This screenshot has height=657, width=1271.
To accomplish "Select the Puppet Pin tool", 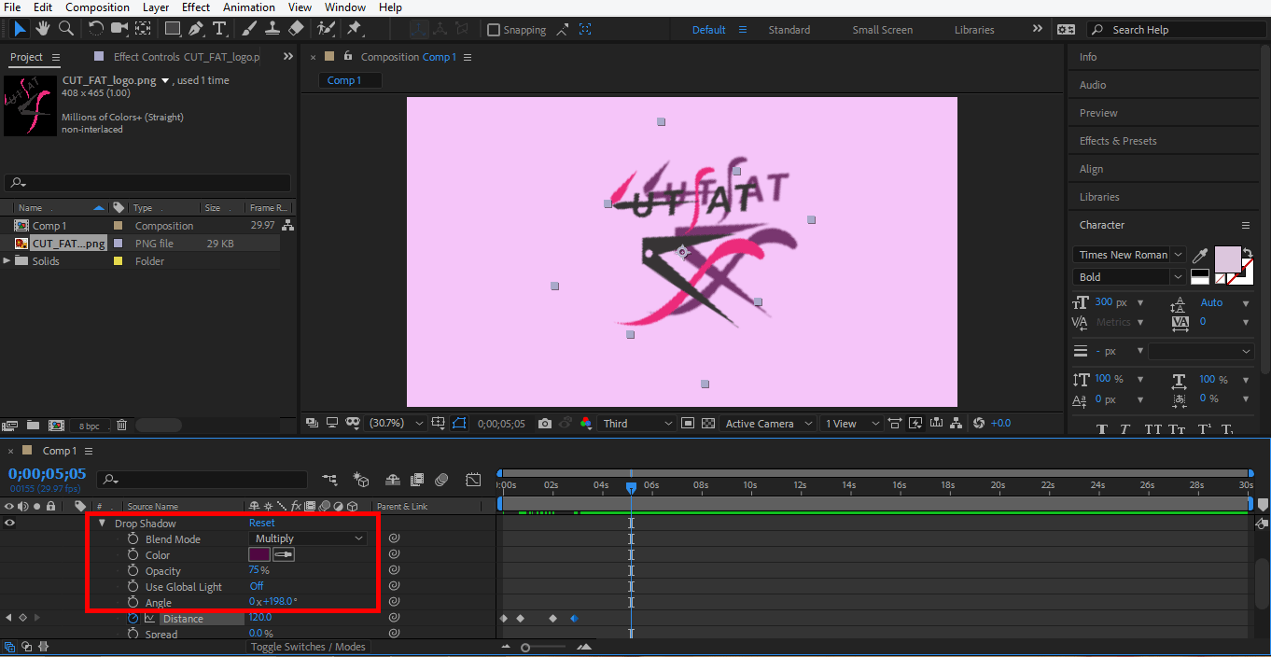I will pos(355,29).
